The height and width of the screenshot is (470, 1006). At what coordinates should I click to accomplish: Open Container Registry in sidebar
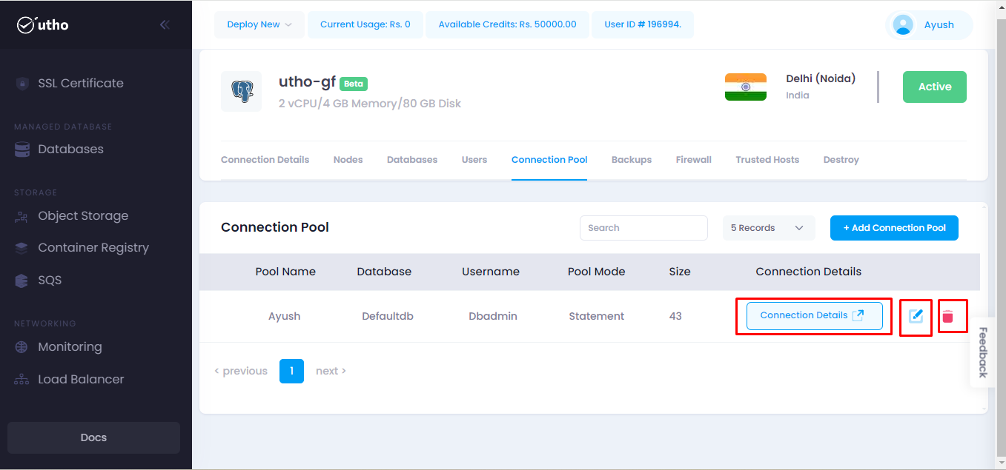[x=93, y=248]
